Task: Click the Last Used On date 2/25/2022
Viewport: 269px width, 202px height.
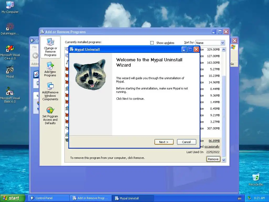Action: (213, 152)
